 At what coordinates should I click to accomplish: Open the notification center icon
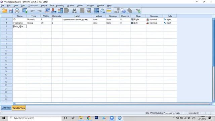[210, 118]
